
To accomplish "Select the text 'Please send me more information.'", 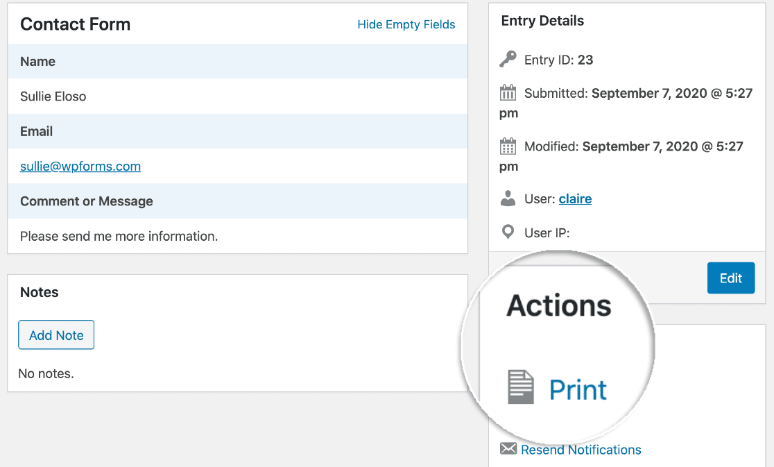I will pos(119,237).
